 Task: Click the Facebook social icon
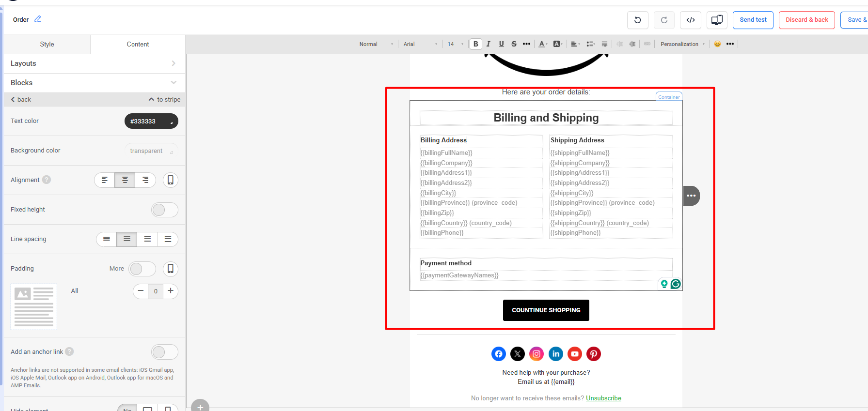point(498,354)
